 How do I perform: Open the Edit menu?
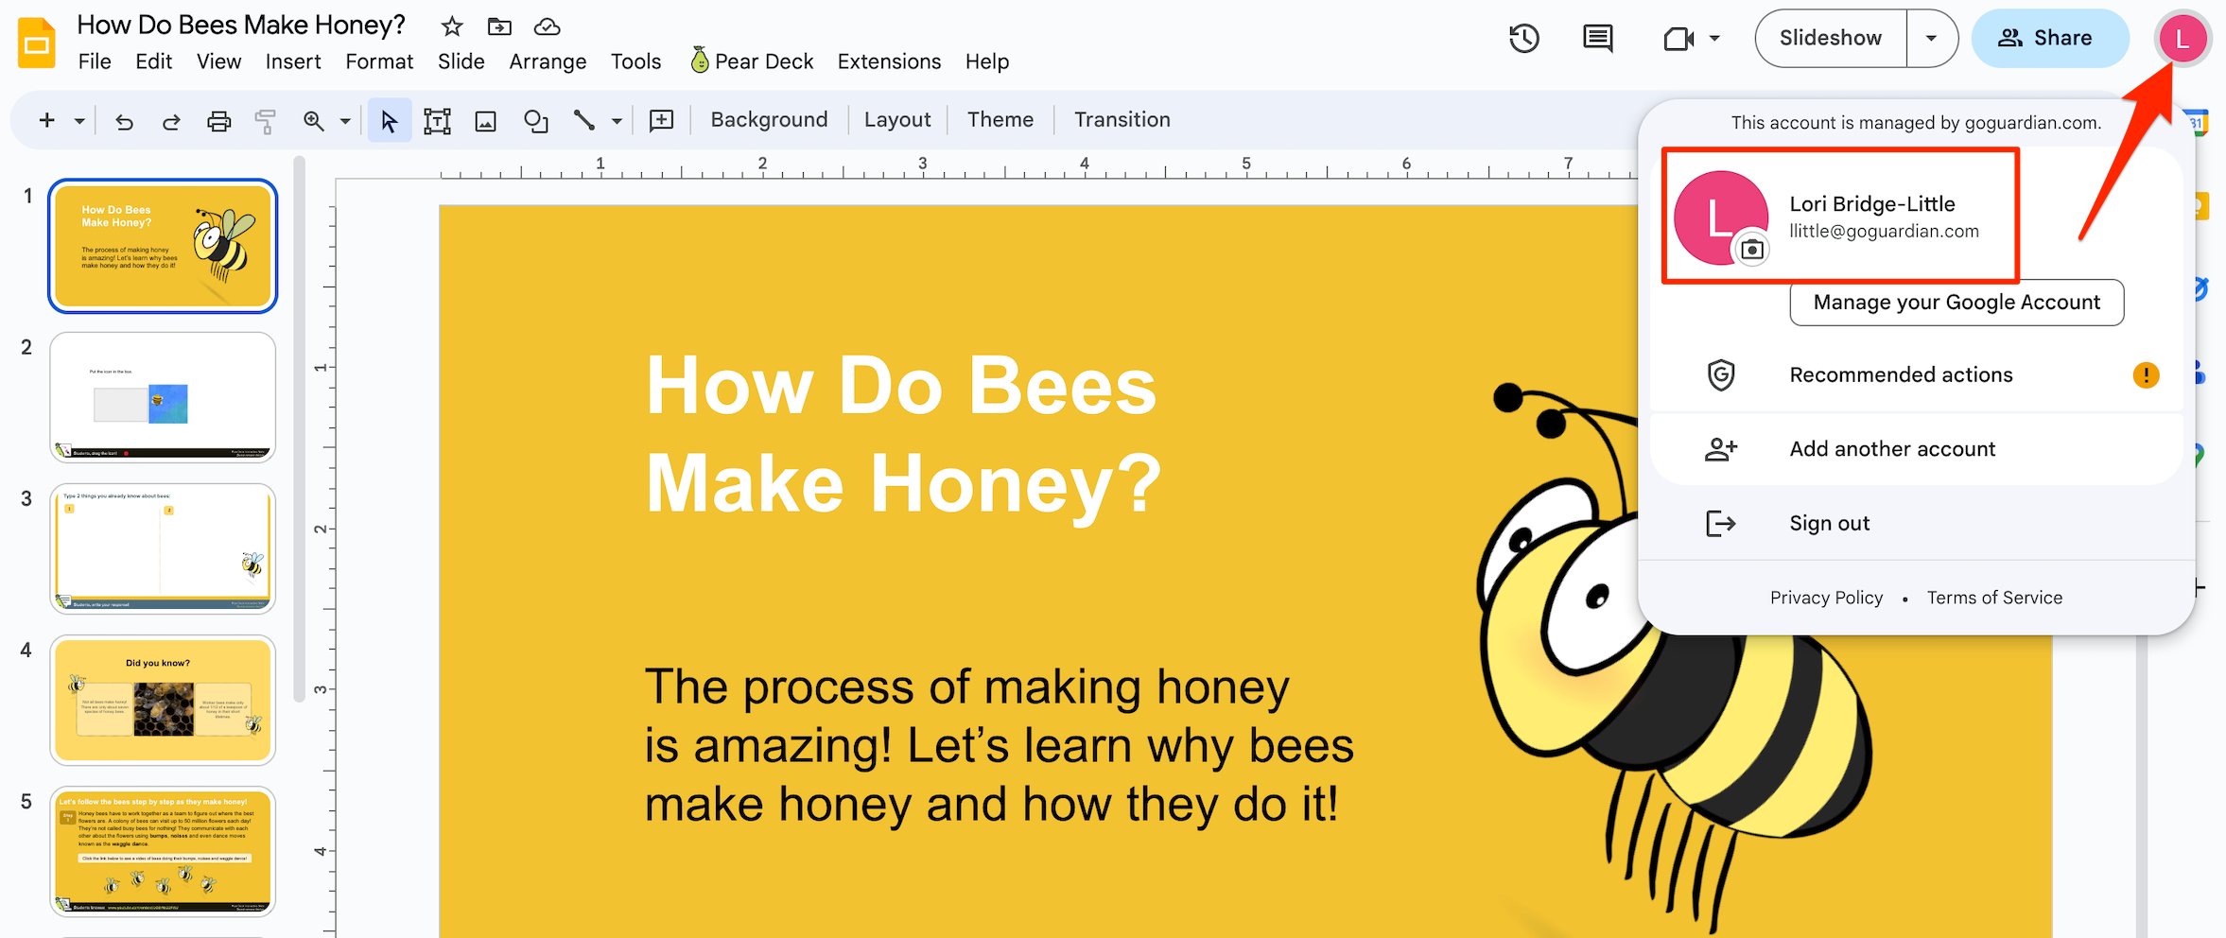153,61
